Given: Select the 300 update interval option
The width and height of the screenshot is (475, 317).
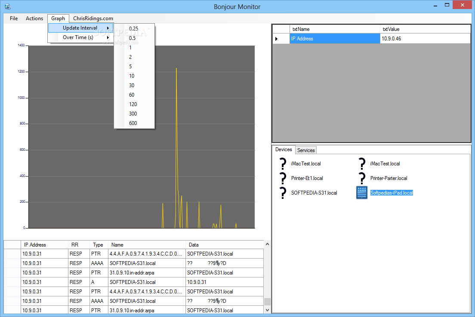Looking at the screenshot, I should click(x=134, y=114).
